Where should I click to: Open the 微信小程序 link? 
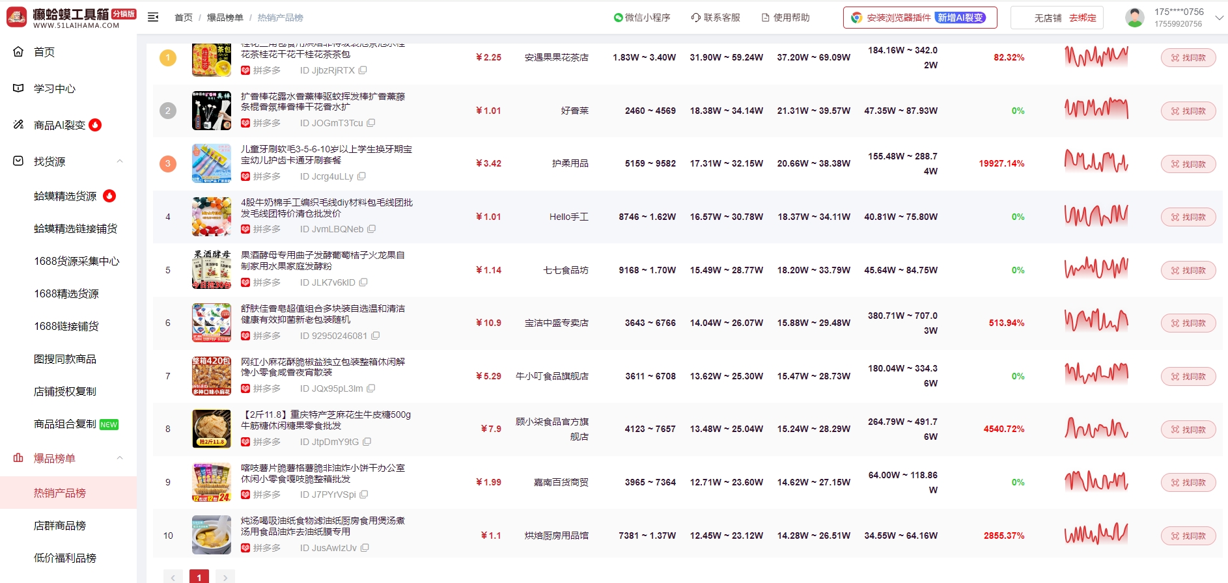click(x=642, y=18)
